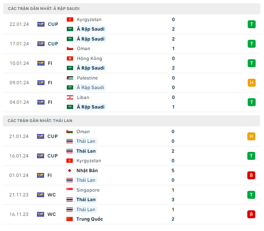Select the 'Các trận gần nhất: Thái Lan' header
The image size is (264, 231).
pos(40,120)
